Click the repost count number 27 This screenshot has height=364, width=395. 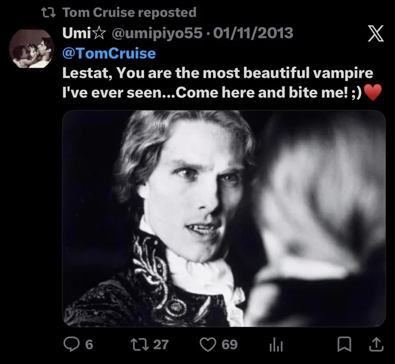161,345
